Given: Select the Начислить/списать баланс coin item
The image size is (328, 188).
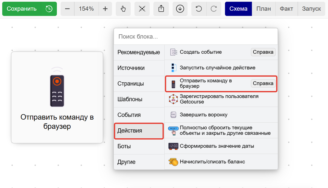Looking at the screenshot, I should coord(212,162).
